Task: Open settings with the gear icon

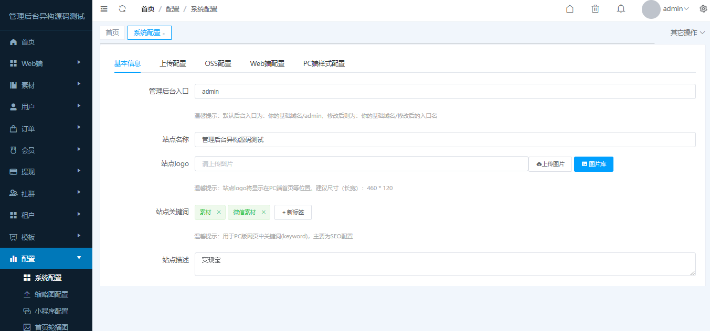Action: click(703, 8)
